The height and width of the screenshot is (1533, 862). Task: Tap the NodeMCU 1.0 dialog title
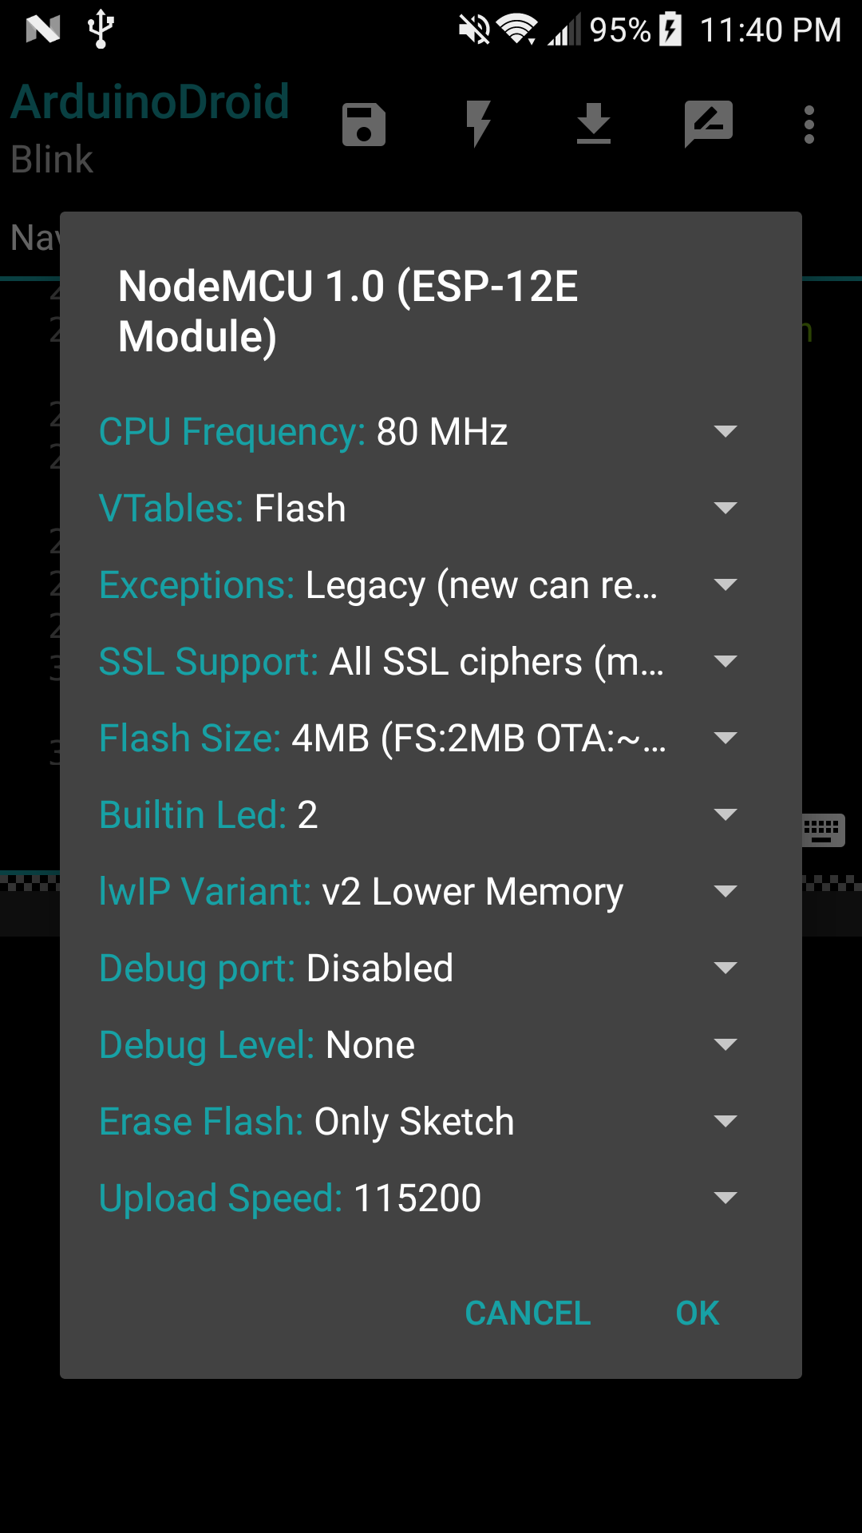click(x=349, y=311)
